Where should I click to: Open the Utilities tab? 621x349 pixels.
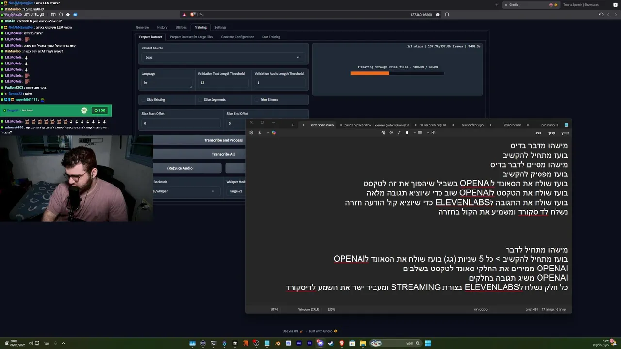181,27
